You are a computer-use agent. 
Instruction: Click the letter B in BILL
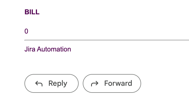(x=27, y=12)
